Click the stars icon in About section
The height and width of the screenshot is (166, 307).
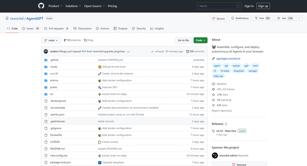(214, 95)
